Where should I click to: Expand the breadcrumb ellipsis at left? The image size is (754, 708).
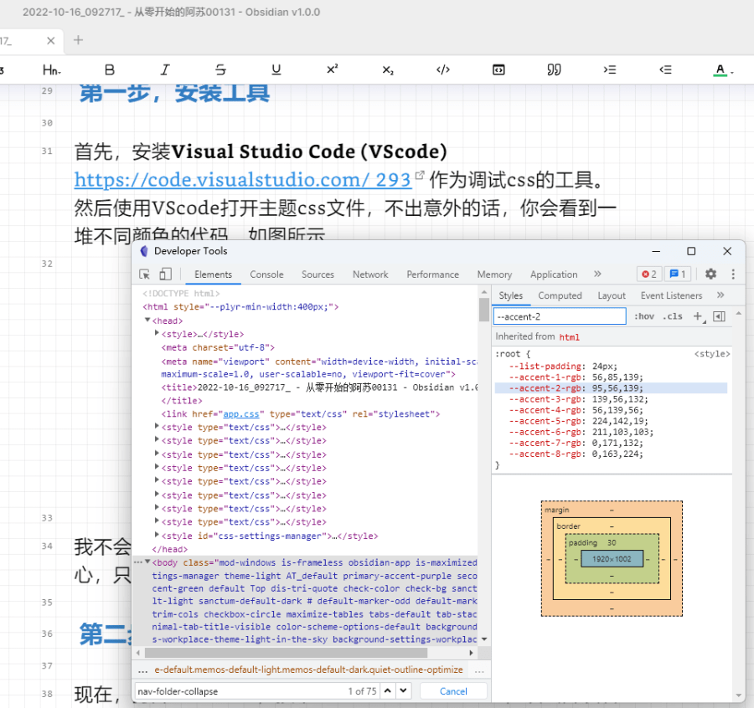142,670
